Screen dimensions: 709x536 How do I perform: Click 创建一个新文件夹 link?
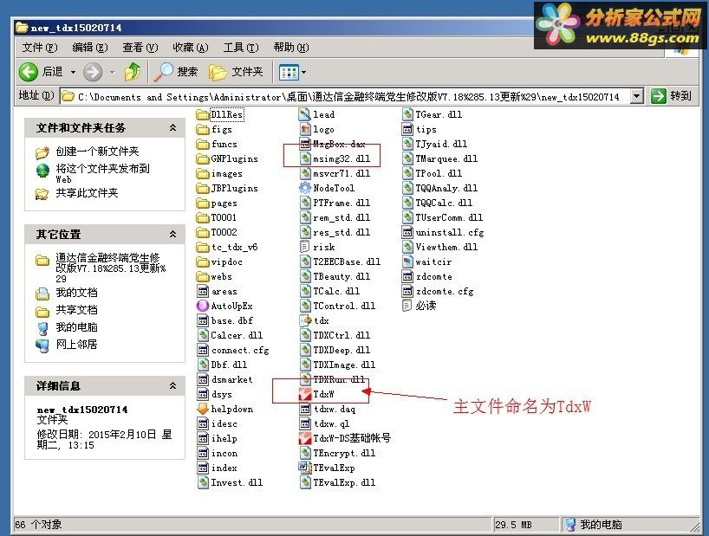[97, 152]
